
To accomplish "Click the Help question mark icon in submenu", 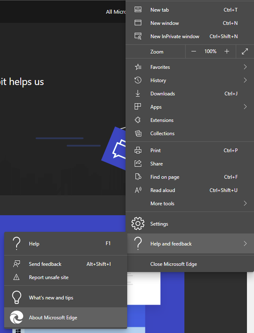I will 16,243.
